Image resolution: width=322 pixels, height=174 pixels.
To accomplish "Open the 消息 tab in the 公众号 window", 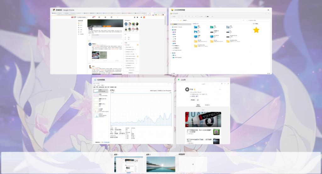I will coord(198,105).
